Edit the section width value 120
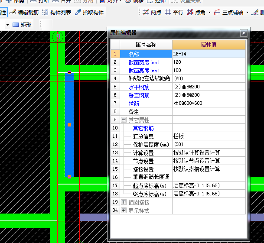Image resolution: width=264 pixels, height=243 pixels. (209, 62)
